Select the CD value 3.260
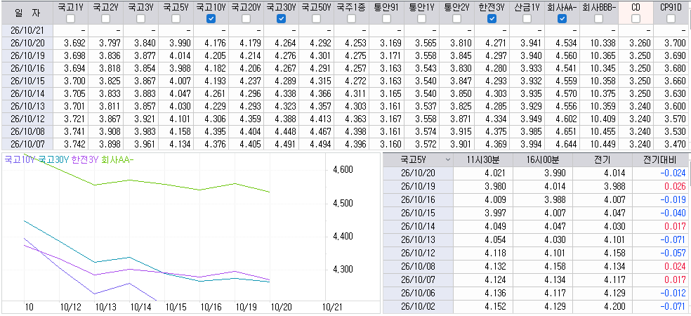Viewport: 691px width, 316px height. tap(640, 43)
